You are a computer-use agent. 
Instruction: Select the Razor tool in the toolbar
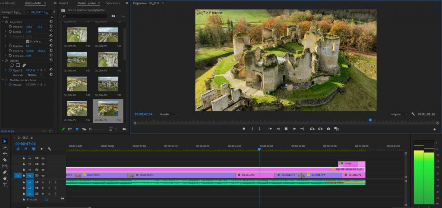pos(5,159)
